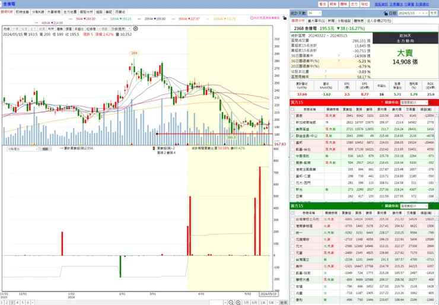Image resolution: width=439 pixels, height=305 pixels.
Task: Switch to the 月營收 tab
Action: pos(120,12)
